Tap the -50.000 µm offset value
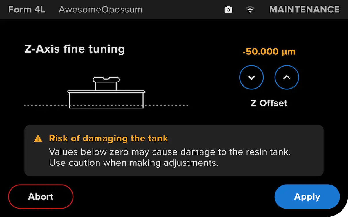This screenshot has width=348, height=217. (x=269, y=52)
